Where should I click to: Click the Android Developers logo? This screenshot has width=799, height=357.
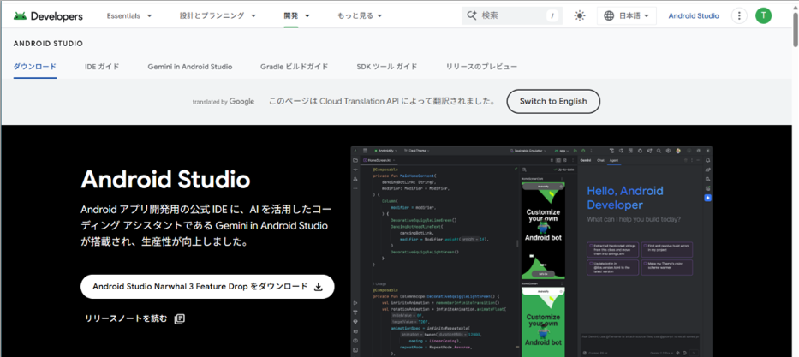[48, 16]
